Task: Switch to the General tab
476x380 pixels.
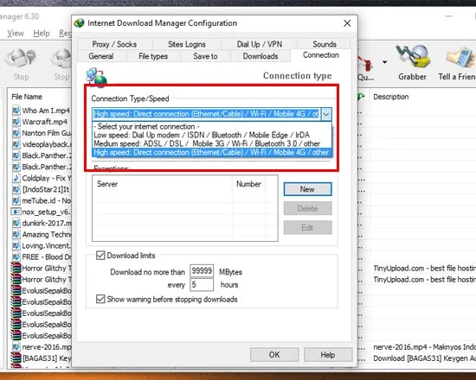Action: (x=101, y=56)
